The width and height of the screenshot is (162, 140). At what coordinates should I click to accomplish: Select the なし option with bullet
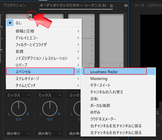pos(44,23)
